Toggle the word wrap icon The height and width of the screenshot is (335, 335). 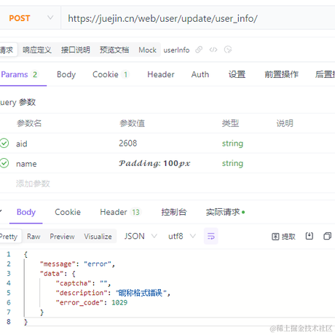(211, 236)
